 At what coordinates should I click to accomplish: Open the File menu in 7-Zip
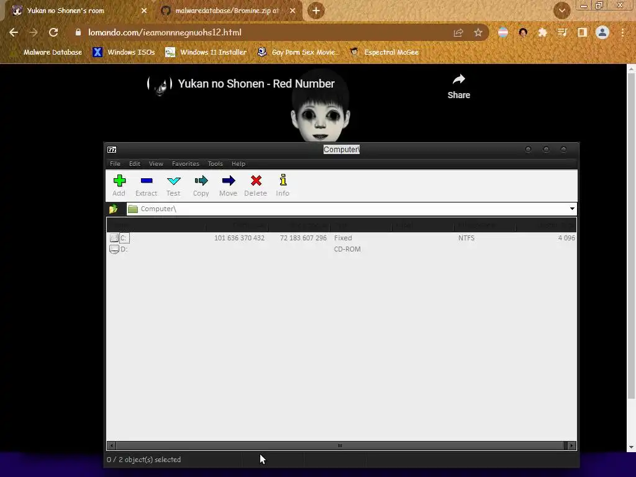(x=115, y=164)
